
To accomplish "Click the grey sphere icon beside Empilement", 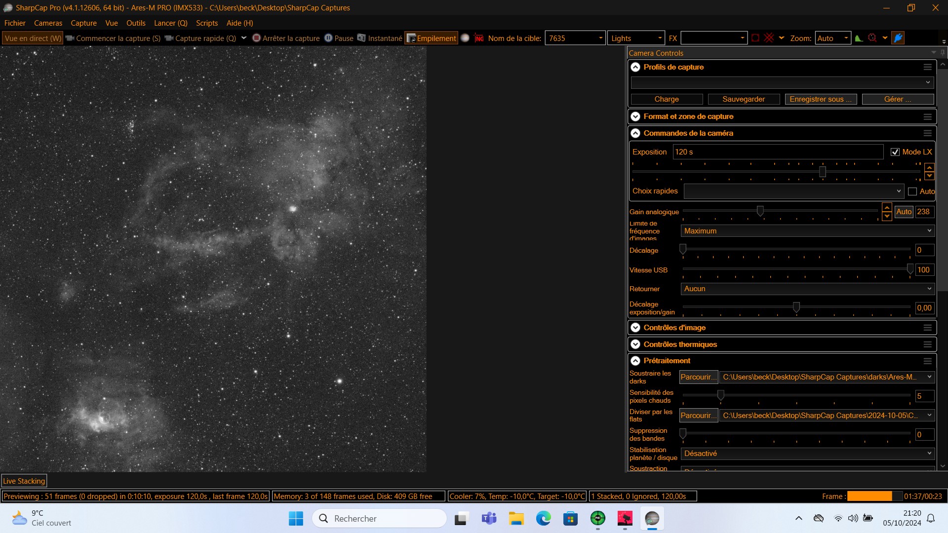I will pyautogui.click(x=465, y=38).
